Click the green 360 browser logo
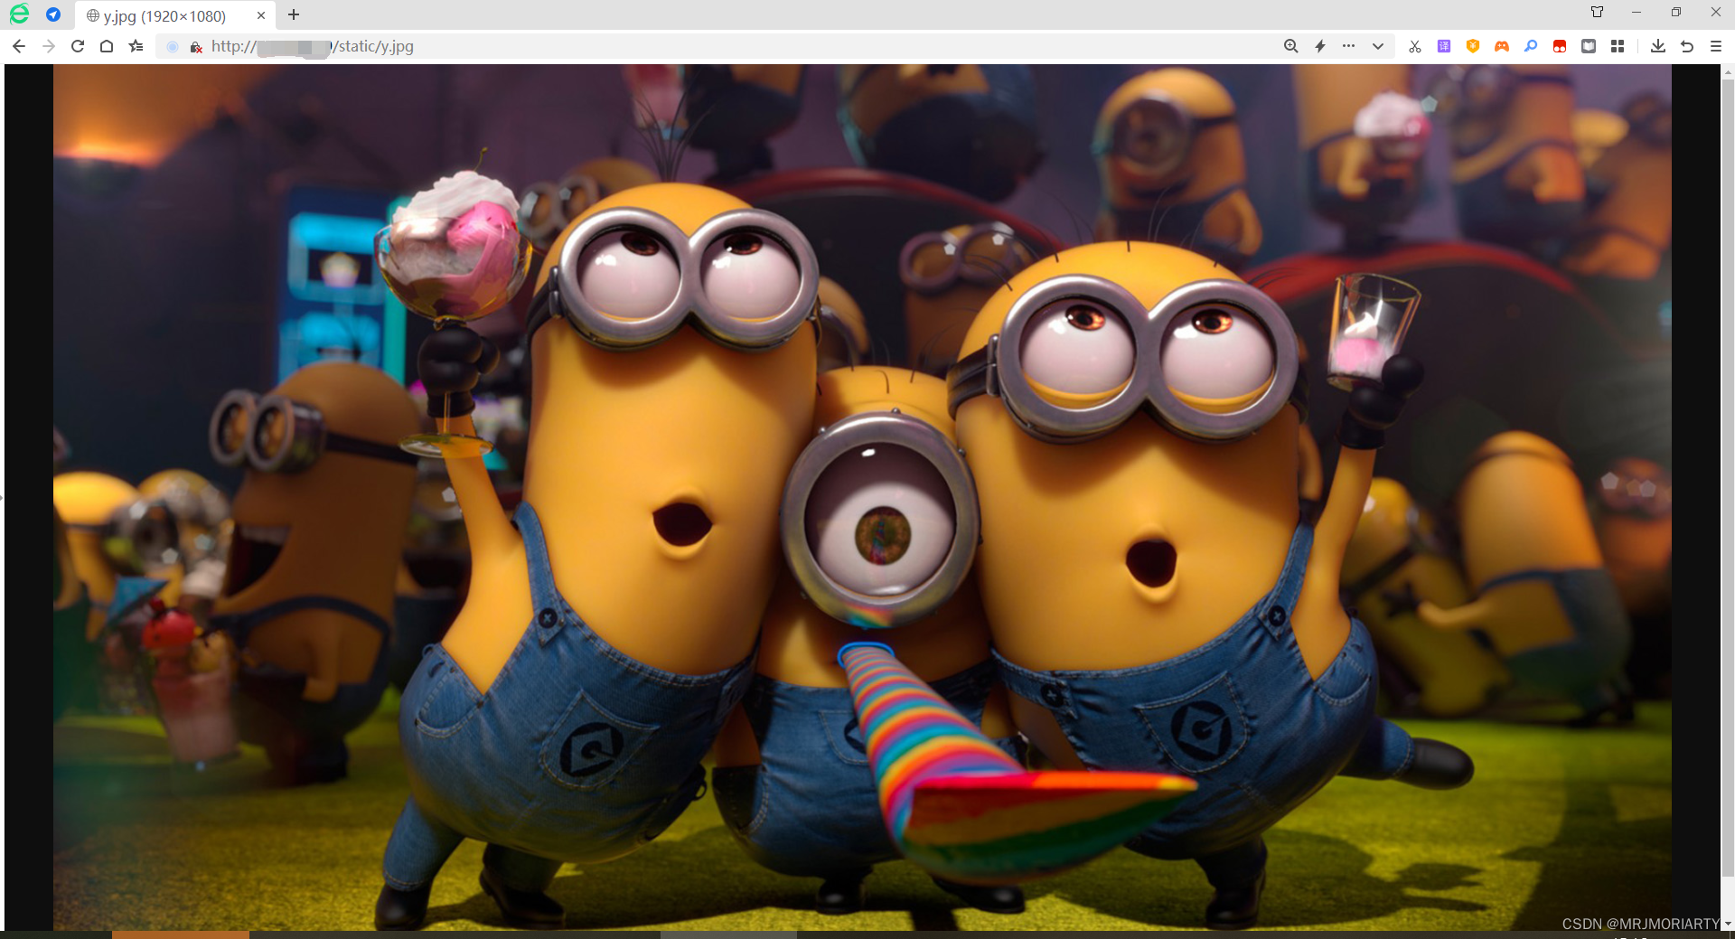The width and height of the screenshot is (1735, 939). click(19, 14)
